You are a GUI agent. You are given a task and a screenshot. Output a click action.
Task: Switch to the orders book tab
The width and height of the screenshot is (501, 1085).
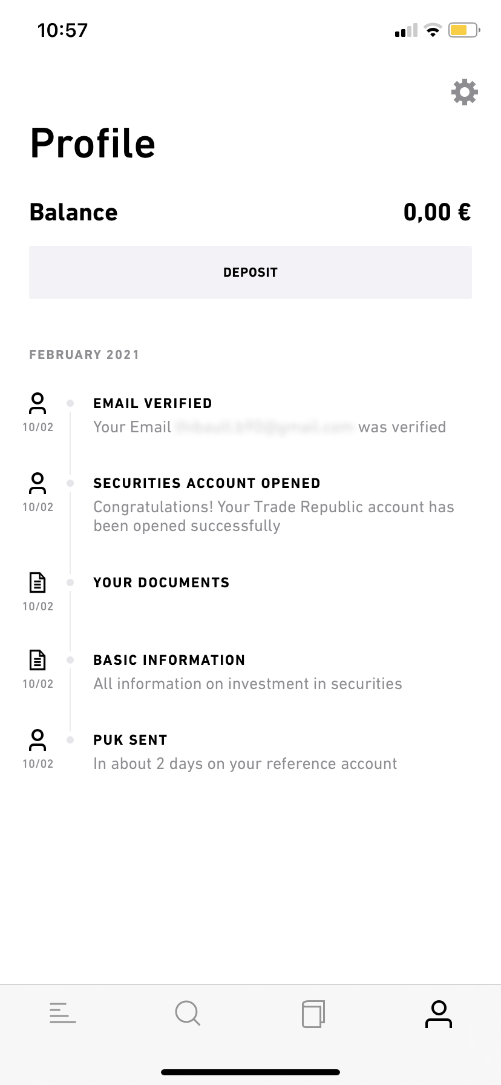pyautogui.click(x=313, y=1014)
